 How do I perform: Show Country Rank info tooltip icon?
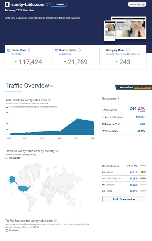[x=79, y=50]
